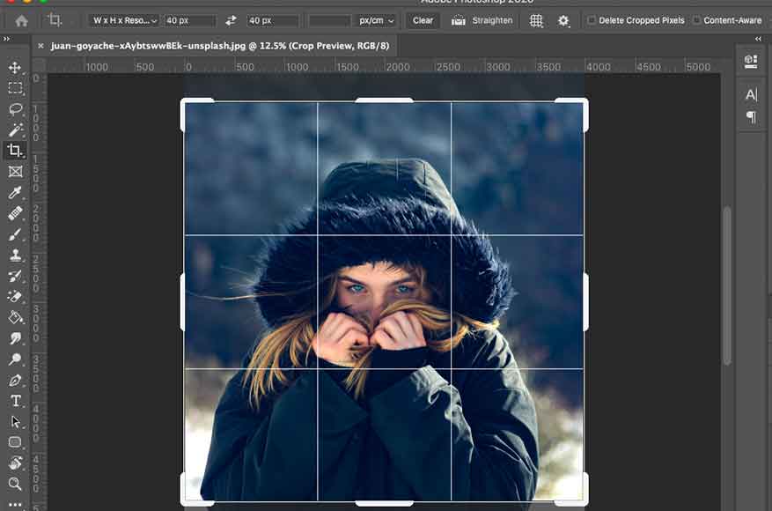Click the Straighten button

[482, 20]
